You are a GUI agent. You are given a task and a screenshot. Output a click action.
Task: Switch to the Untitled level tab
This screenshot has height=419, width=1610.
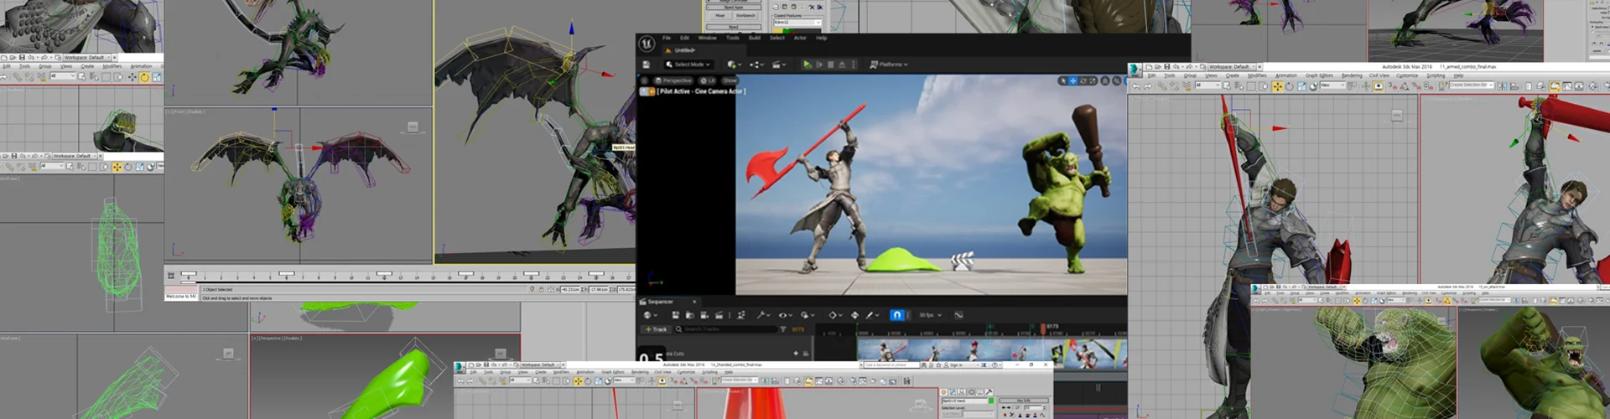point(685,50)
